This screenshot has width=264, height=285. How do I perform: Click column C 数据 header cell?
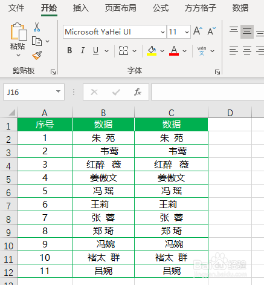[x=171, y=125]
